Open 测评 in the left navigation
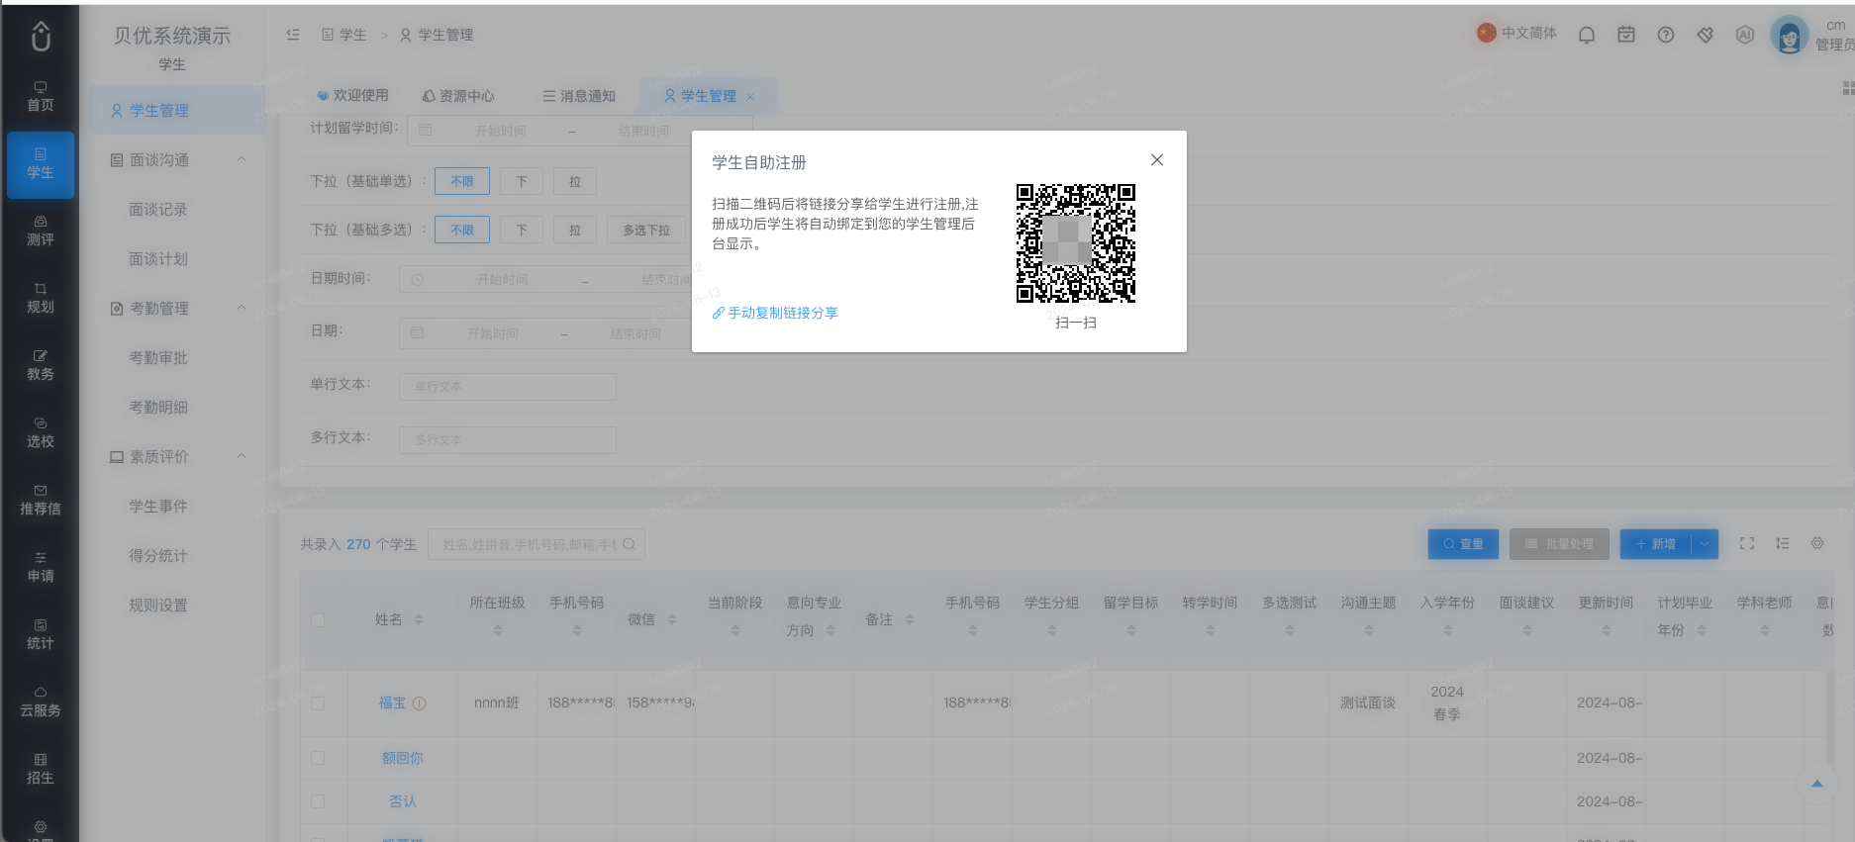This screenshot has width=1855, height=842. (x=41, y=232)
